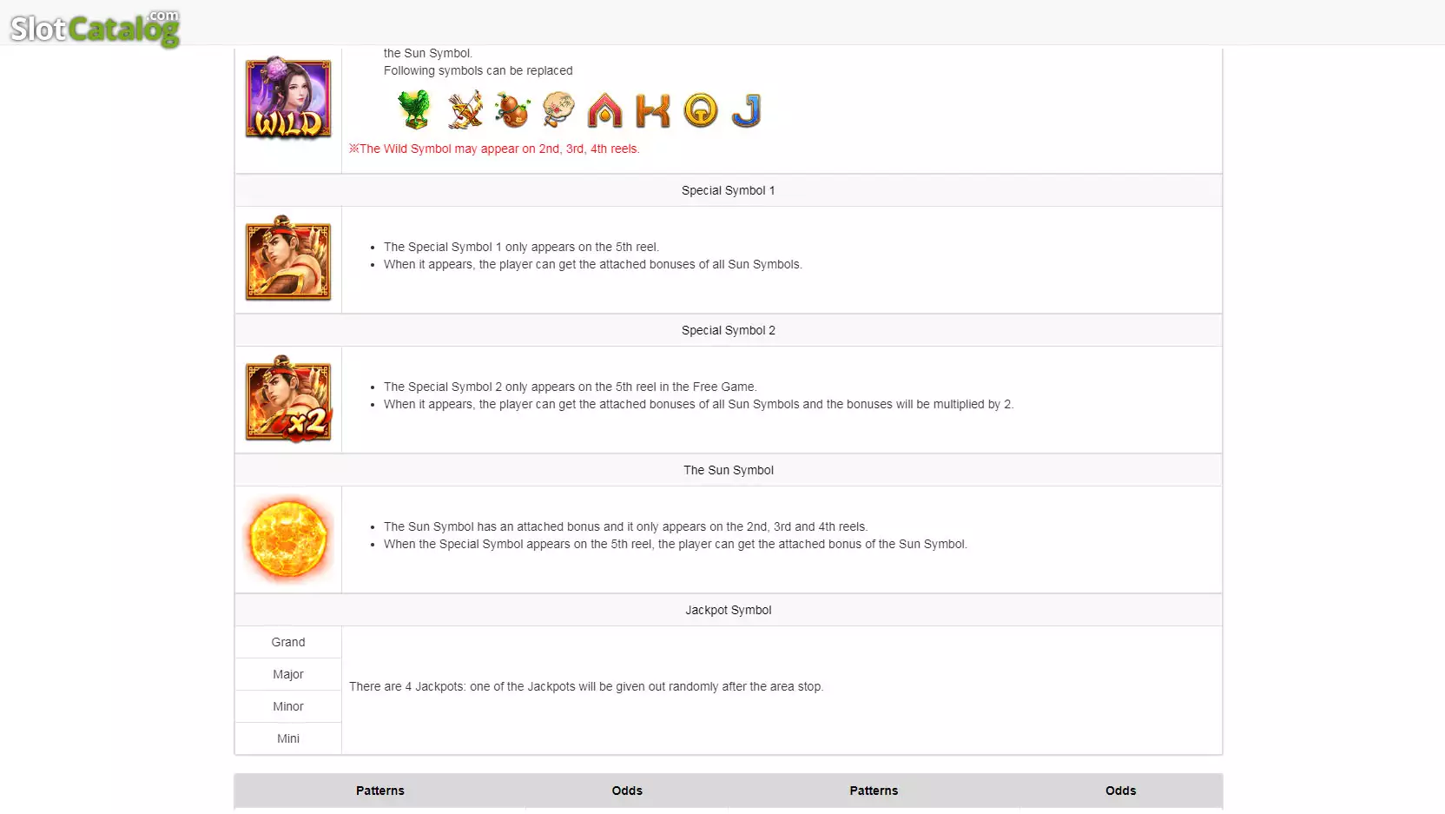Click the Jackpot Symbol heading
The height and width of the screenshot is (814, 1445).
[x=728, y=610]
